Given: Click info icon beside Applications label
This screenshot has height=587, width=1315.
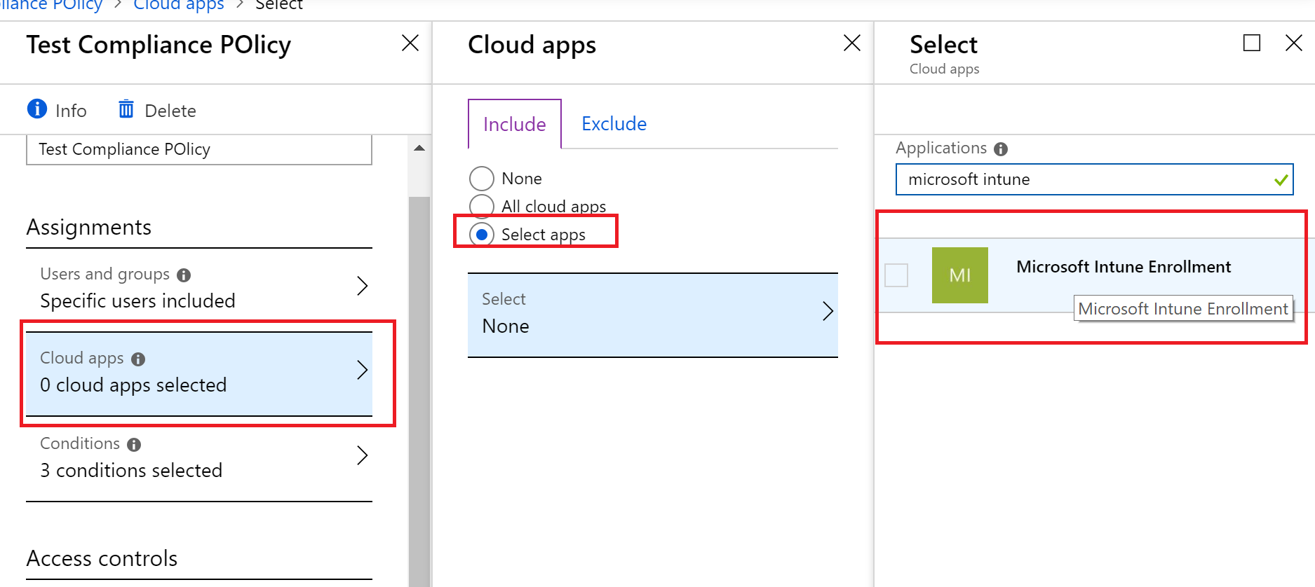Looking at the screenshot, I should tap(1001, 149).
